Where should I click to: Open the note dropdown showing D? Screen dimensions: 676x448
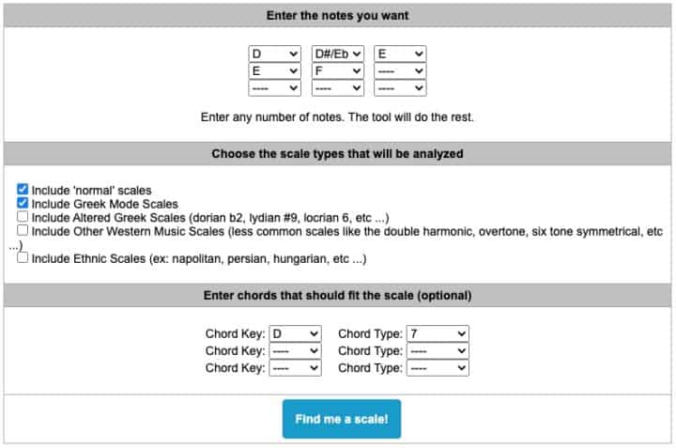274,54
